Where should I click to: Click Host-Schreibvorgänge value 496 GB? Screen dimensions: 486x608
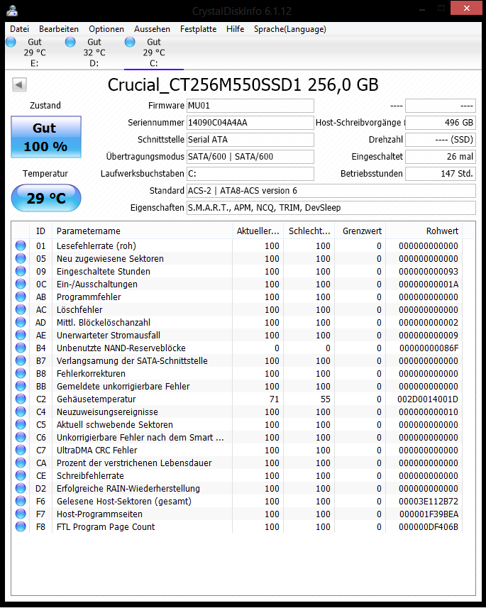441,123
